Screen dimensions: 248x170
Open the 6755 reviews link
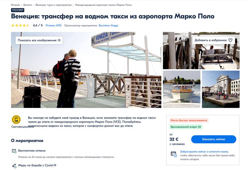pyautogui.click(x=53, y=25)
